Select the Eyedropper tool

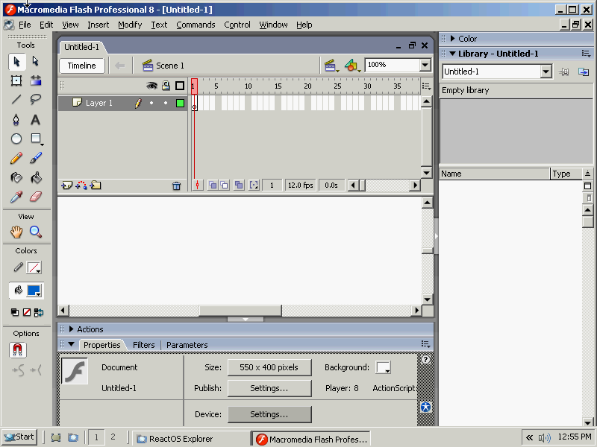(16, 197)
